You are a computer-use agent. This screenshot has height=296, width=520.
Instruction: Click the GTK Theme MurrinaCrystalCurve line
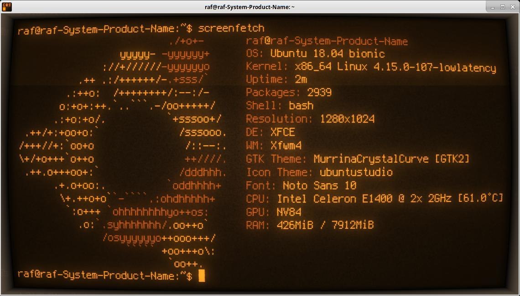pyautogui.click(x=358, y=159)
